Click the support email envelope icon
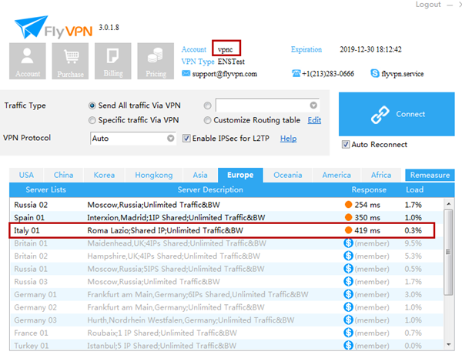The height and width of the screenshot is (355, 462). pyautogui.click(x=186, y=73)
